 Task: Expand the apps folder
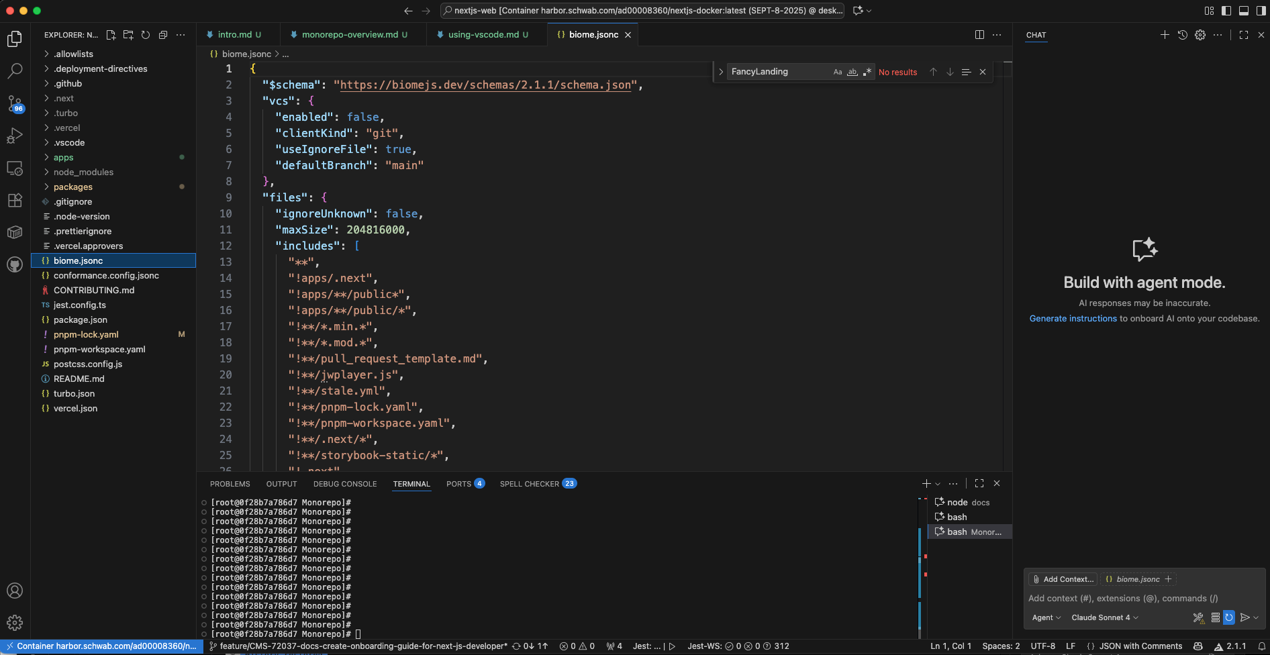(62, 157)
